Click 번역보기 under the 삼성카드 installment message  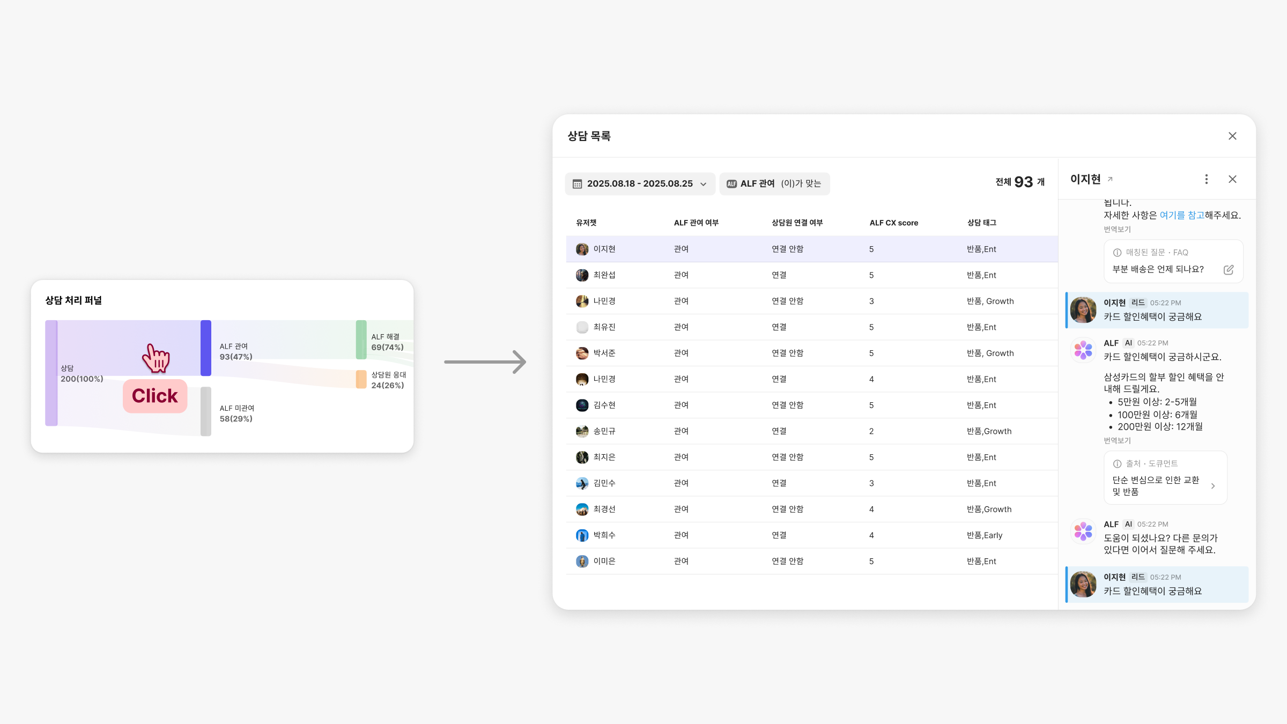coord(1117,441)
